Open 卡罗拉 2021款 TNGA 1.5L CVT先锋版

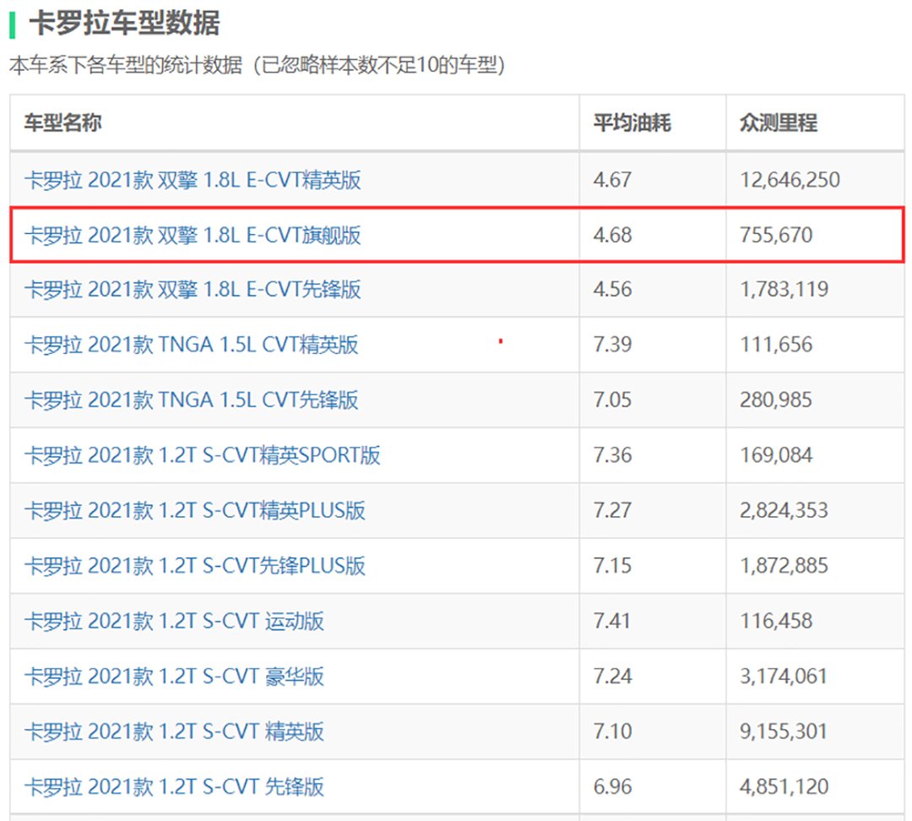[x=191, y=399]
